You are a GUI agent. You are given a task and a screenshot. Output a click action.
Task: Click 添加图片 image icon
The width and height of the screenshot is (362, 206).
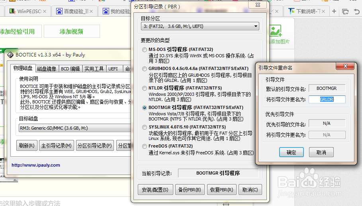(276, 31)
